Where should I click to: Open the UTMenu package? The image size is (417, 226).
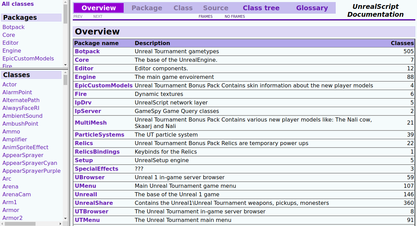[x=87, y=220]
